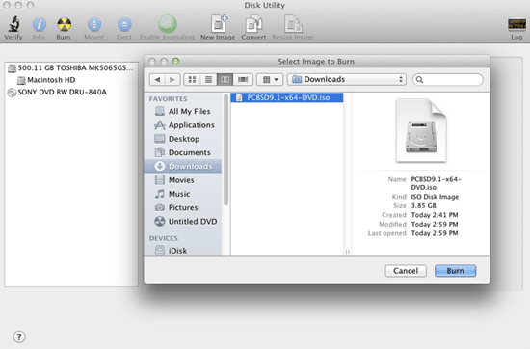Viewport: 530px width, 349px height.
Task: Click the Resize Image toolbar icon
Action: [x=293, y=24]
